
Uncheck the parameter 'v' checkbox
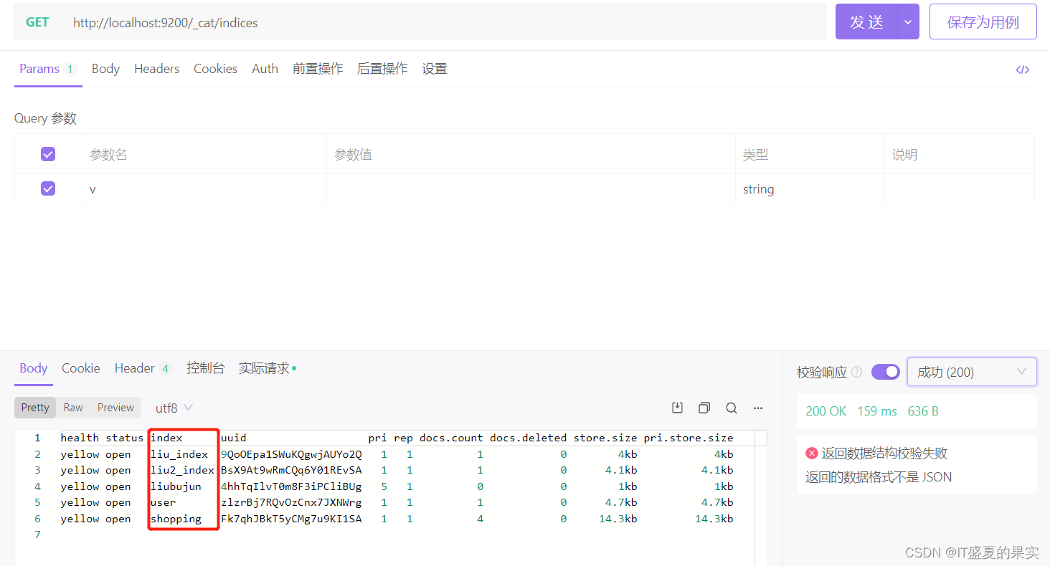pyautogui.click(x=47, y=188)
